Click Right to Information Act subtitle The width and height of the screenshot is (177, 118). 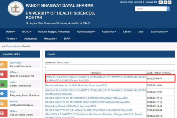(x=22, y=76)
